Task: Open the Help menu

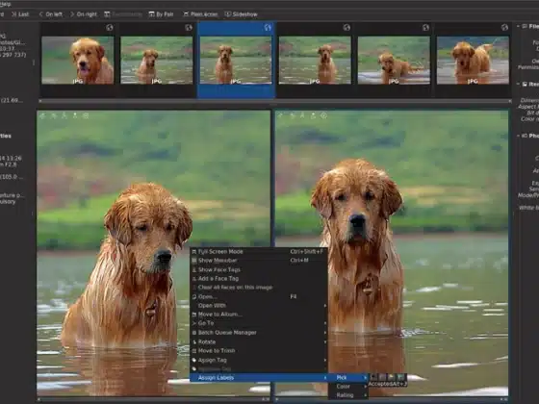Action: tap(5, 4)
